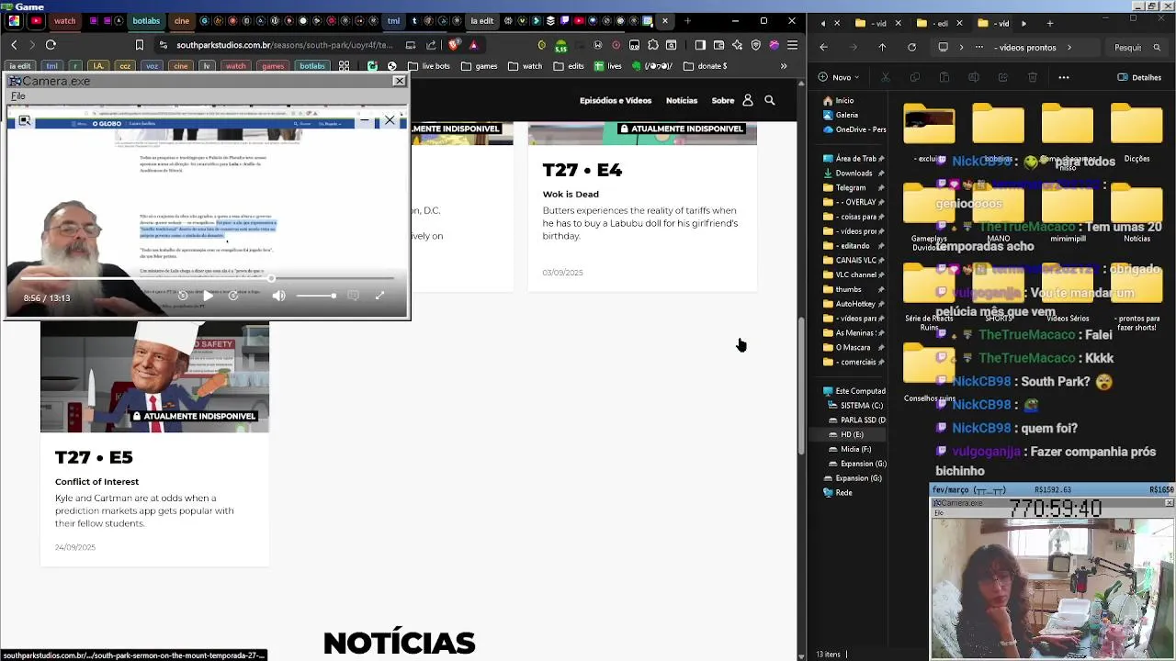Image resolution: width=1176 pixels, height=661 pixels.
Task: Go up one folder in File Explorer
Action: point(882,47)
